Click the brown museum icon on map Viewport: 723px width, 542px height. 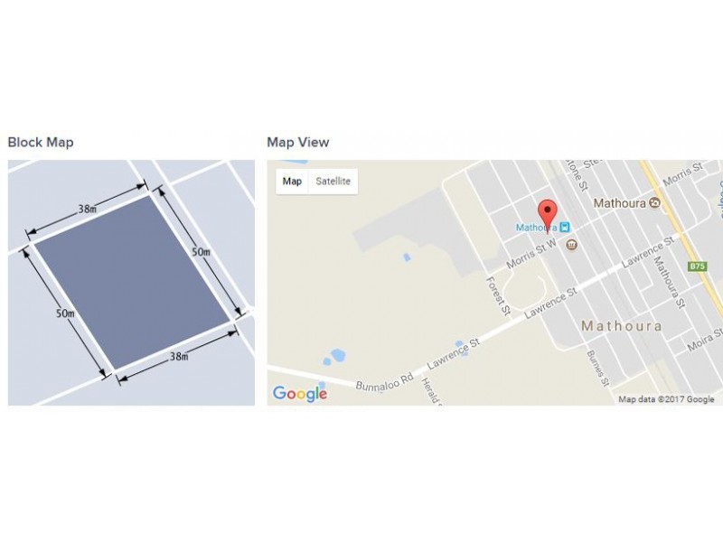click(x=572, y=244)
